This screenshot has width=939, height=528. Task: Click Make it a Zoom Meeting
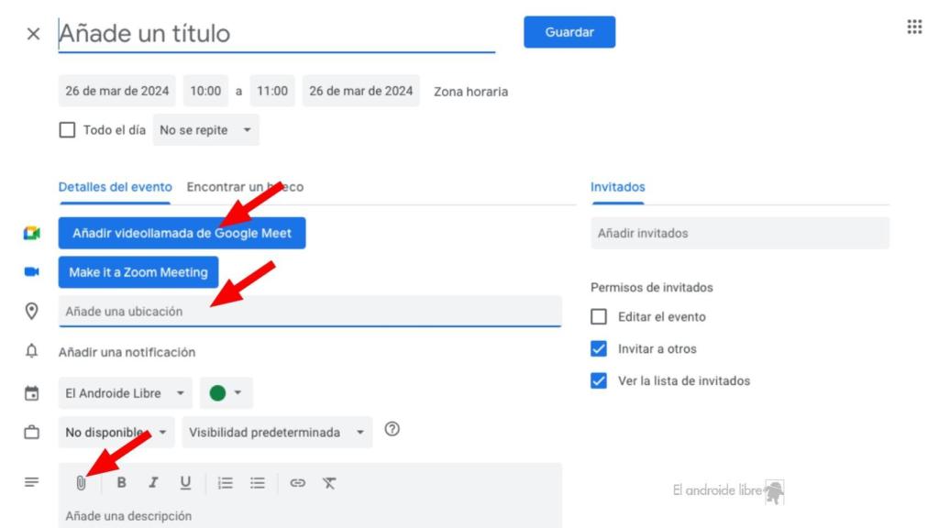(x=138, y=272)
